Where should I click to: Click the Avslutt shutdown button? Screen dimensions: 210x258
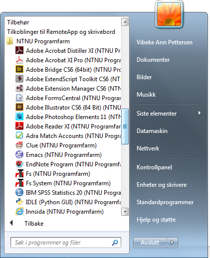[150, 243]
